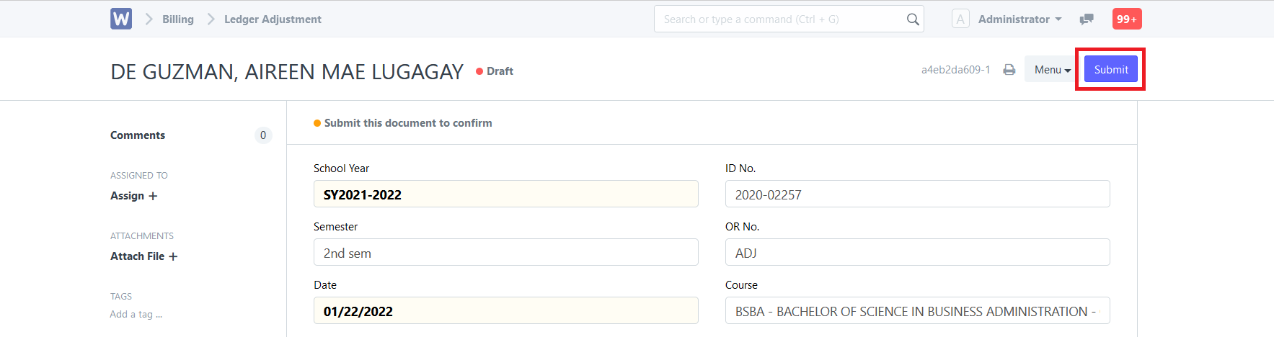Open the Date field picker
The width and height of the screenshot is (1274, 337).
pyautogui.click(x=506, y=310)
